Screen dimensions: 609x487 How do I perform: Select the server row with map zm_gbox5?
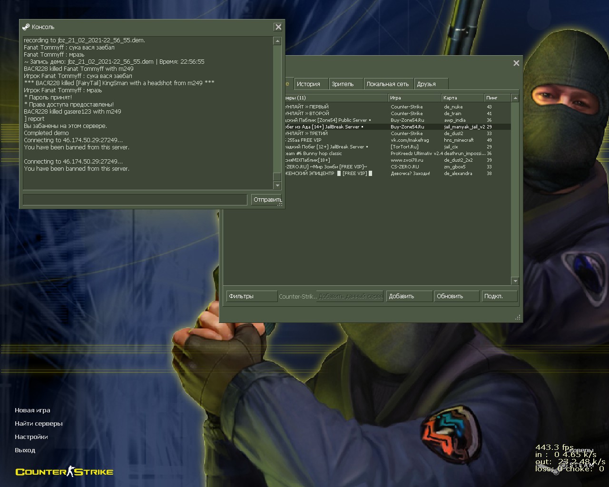pos(398,167)
